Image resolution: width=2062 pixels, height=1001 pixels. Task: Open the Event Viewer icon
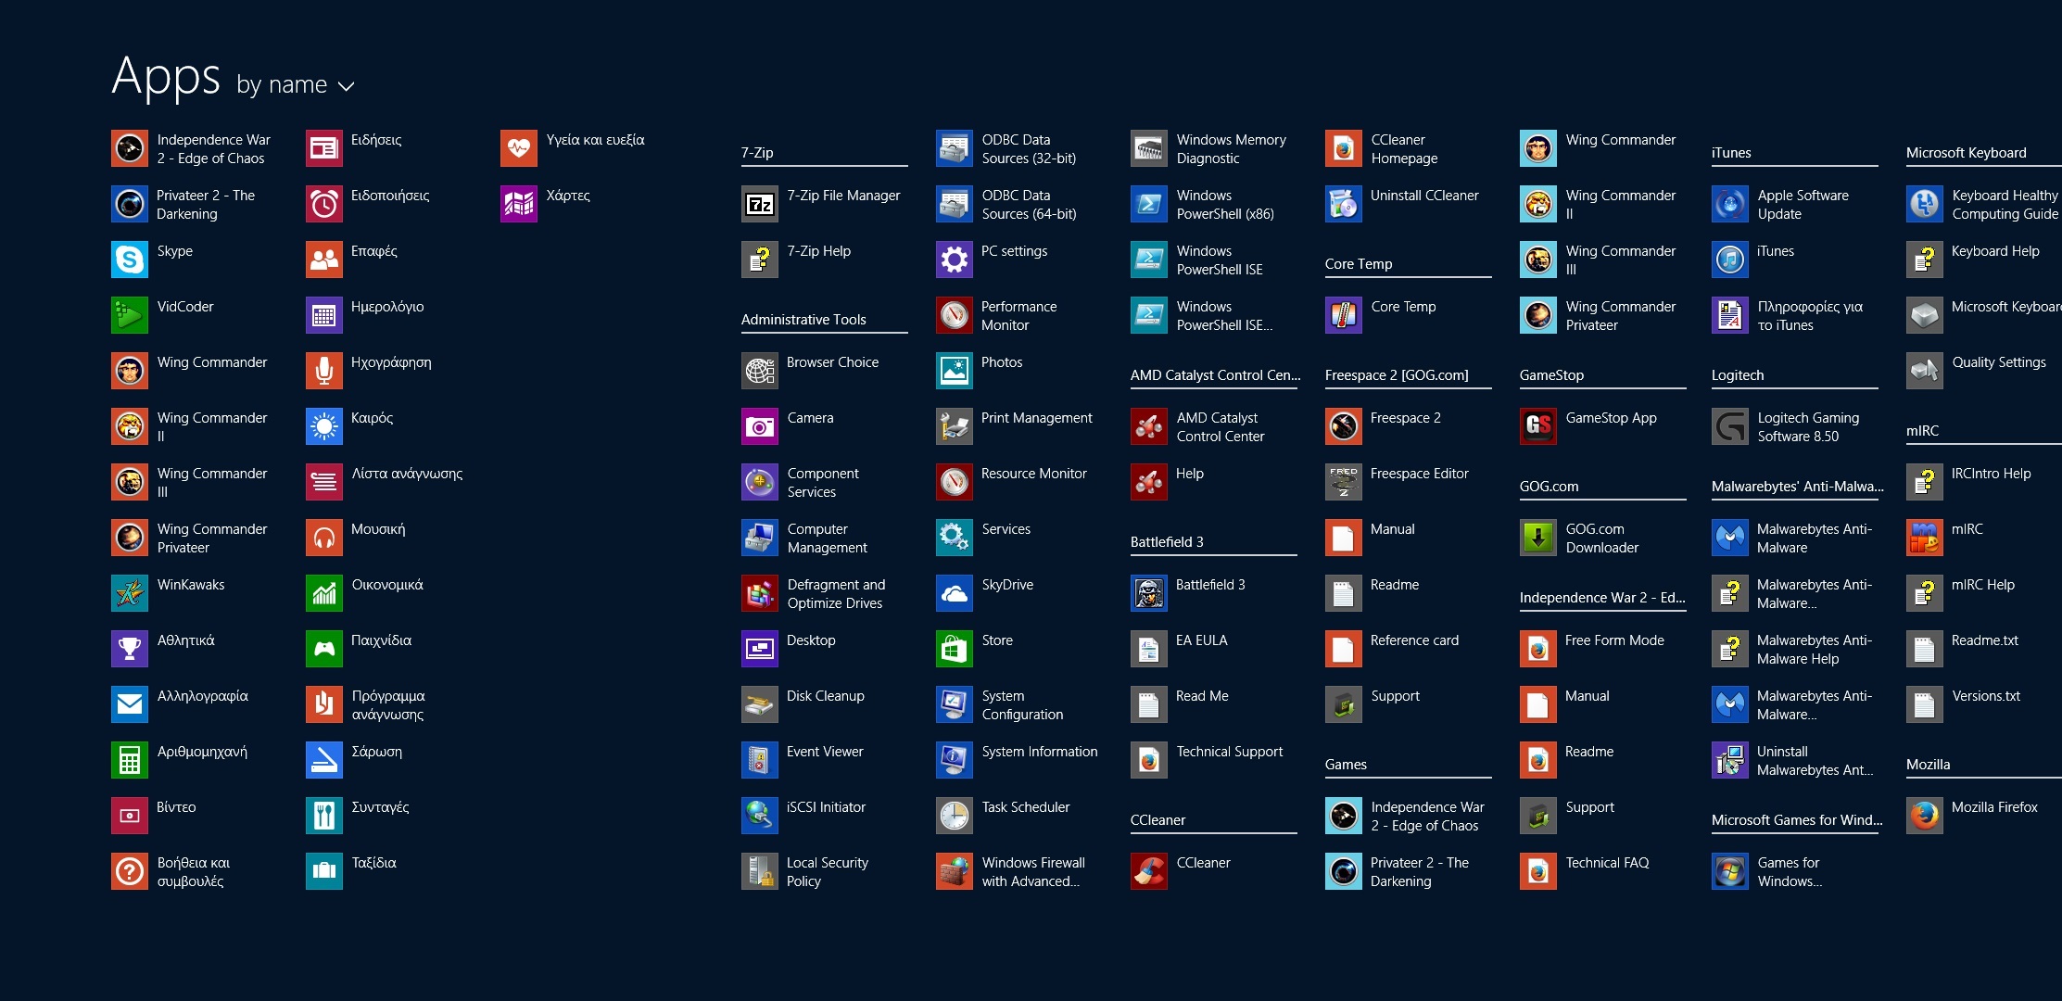click(x=760, y=760)
